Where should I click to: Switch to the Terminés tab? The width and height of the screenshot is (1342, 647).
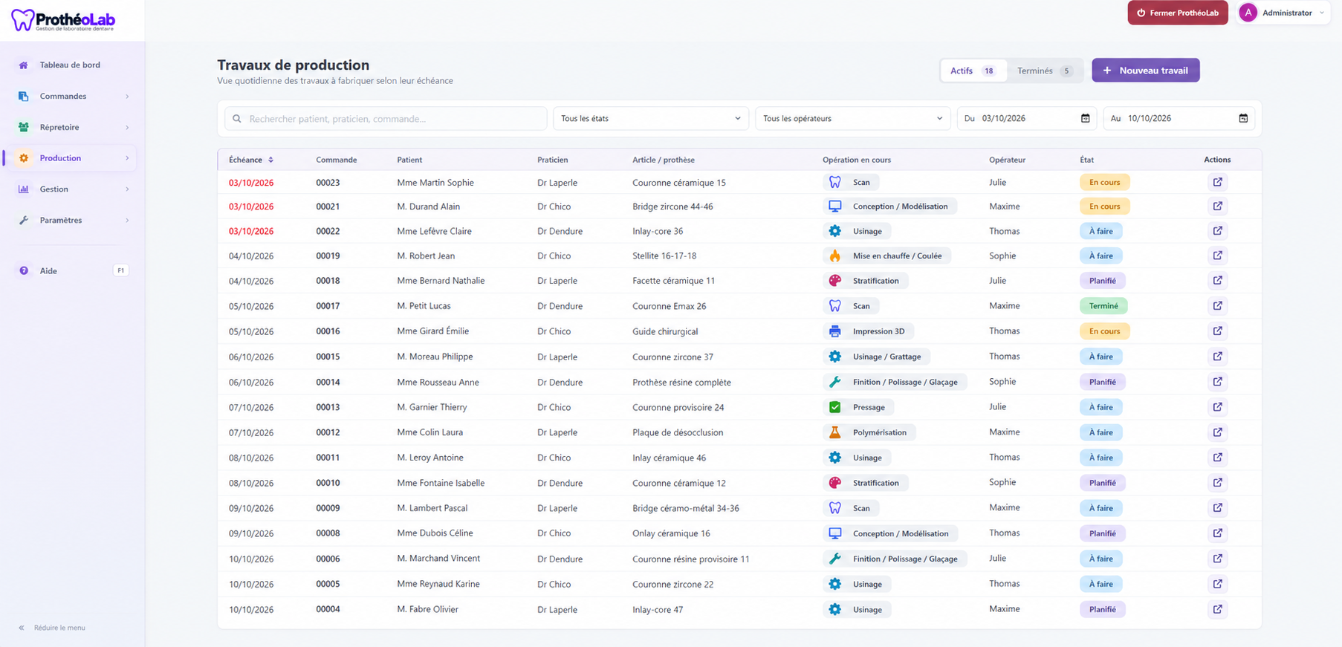(1044, 71)
